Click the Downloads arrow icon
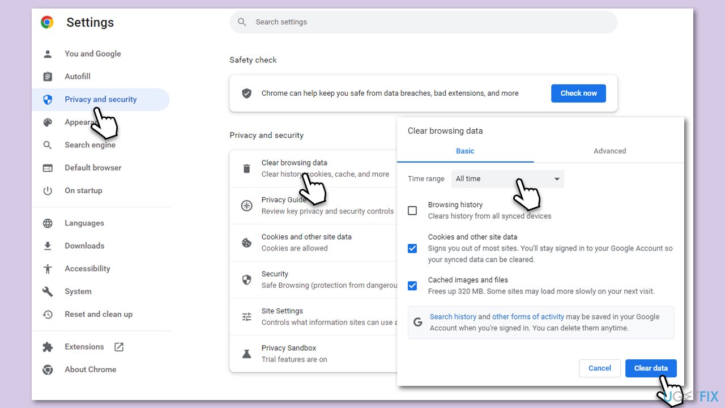This screenshot has width=725, height=408. click(48, 246)
